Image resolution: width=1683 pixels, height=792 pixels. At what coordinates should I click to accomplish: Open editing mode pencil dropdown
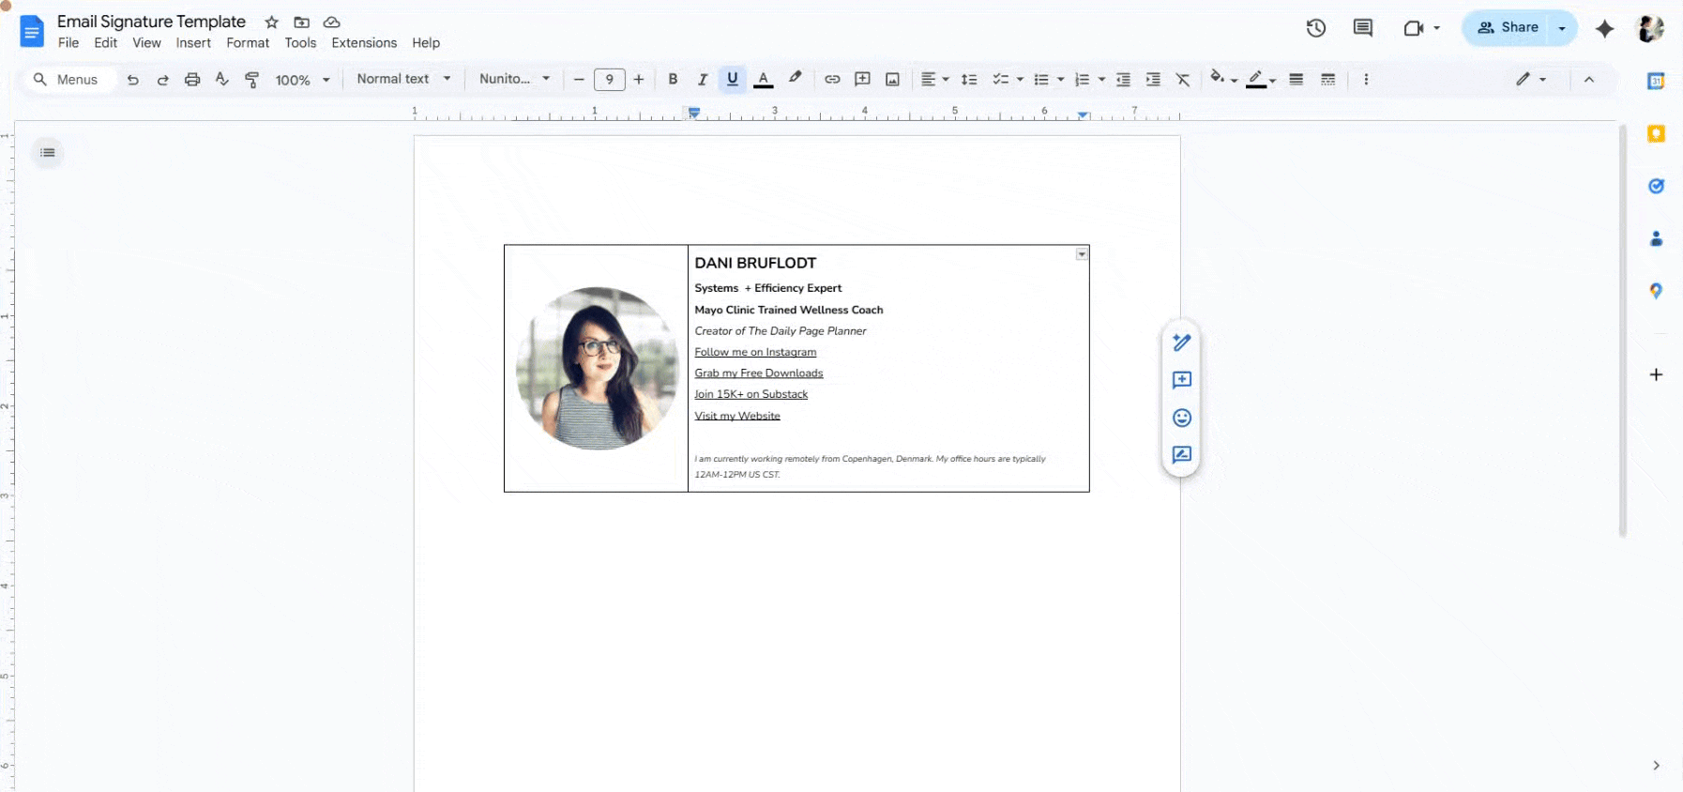pyautogui.click(x=1531, y=80)
